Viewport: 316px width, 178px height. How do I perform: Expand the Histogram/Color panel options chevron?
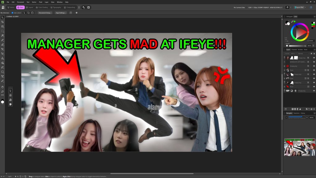[314, 17]
